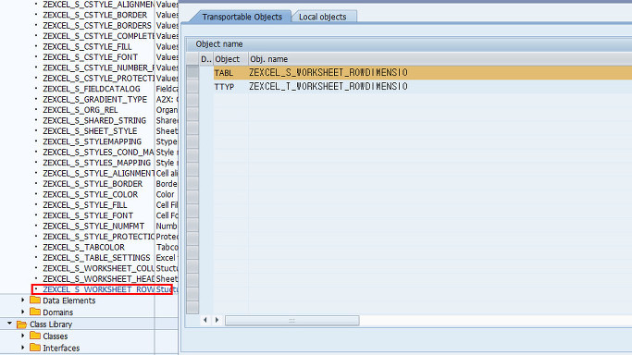Switch to the Transportable Objects tab
Screen dimensions: 632x355
tap(242, 17)
